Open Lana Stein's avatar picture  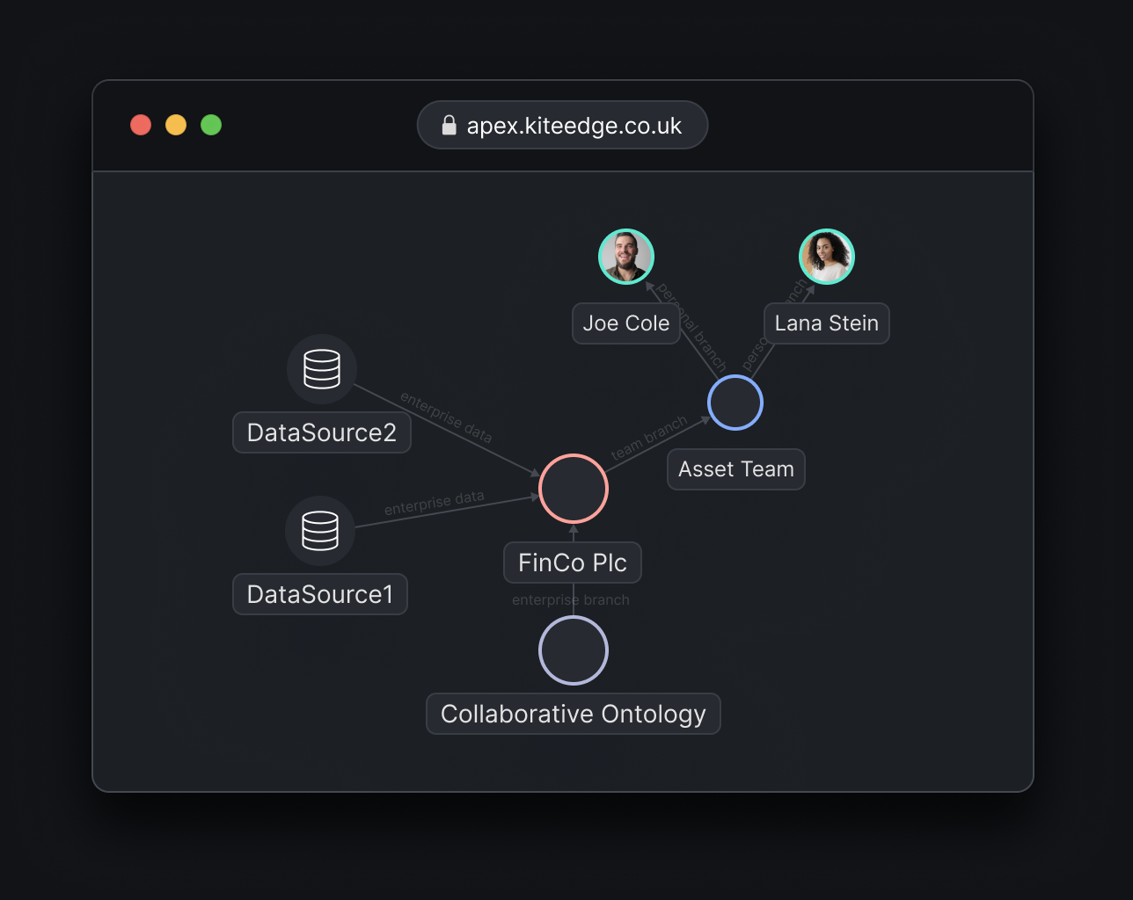(x=826, y=256)
